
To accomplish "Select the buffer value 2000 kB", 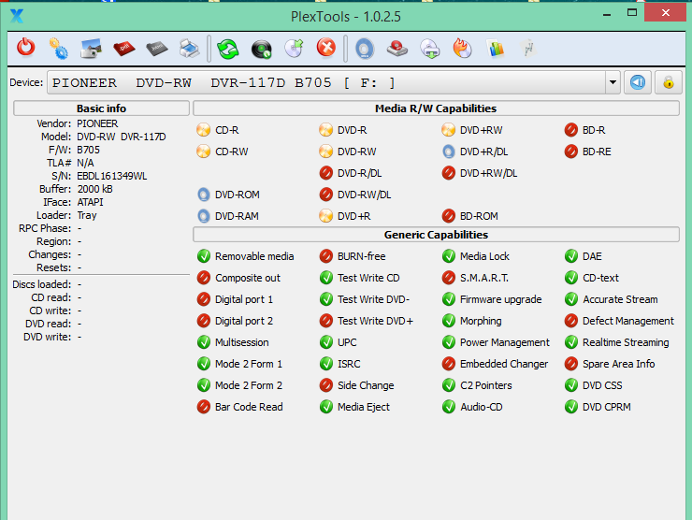I will [x=94, y=189].
